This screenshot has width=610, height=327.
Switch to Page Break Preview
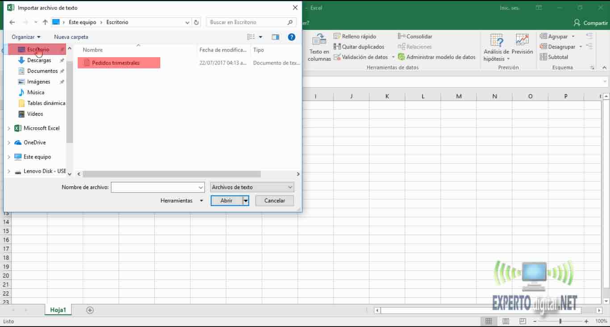pyautogui.click(x=522, y=321)
